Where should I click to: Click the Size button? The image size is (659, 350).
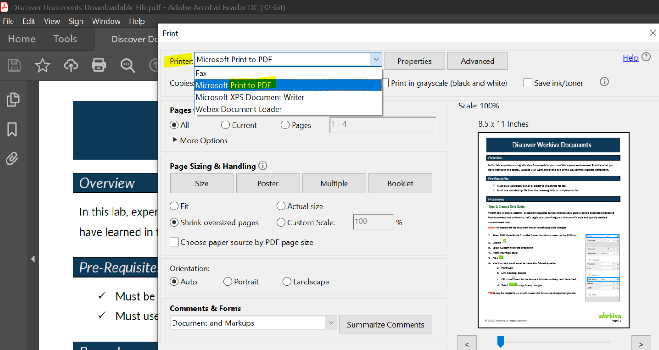click(202, 183)
